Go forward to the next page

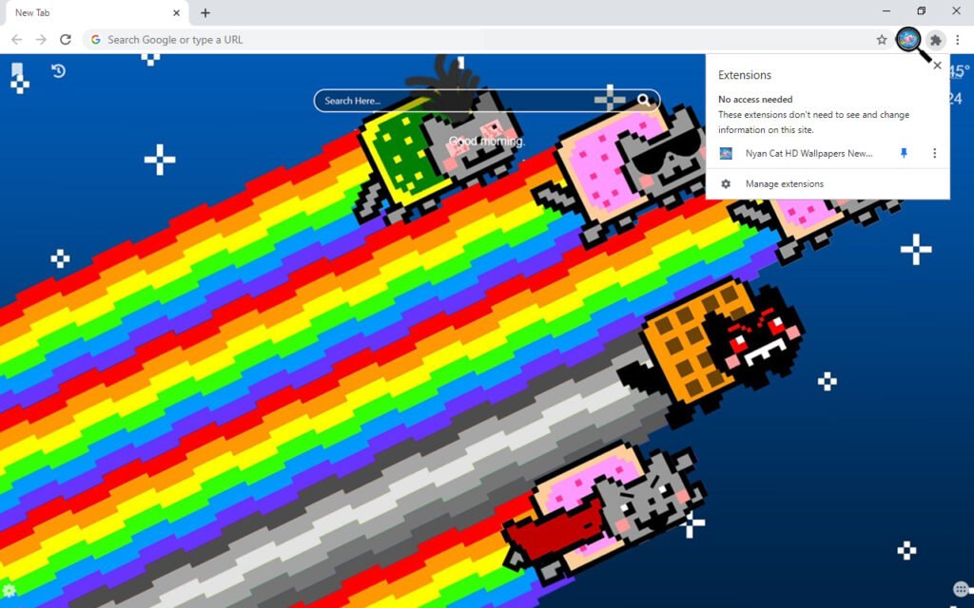pyautogui.click(x=41, y=40)
